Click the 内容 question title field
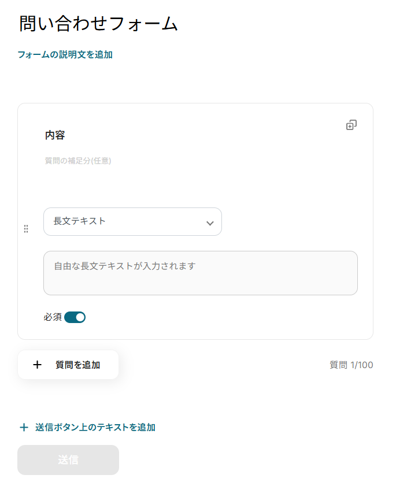Image resolution: width=396 pixels, height=486 pixels. coord(55,135)
